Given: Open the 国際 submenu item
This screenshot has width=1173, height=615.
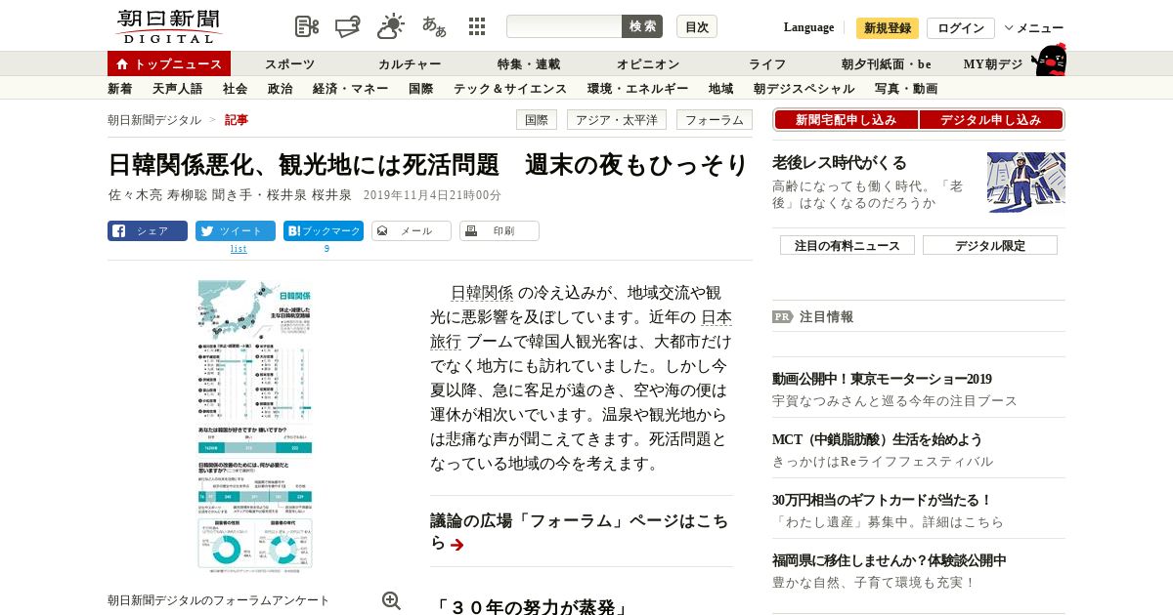Looking at the screenshot, I should (421, 89).
